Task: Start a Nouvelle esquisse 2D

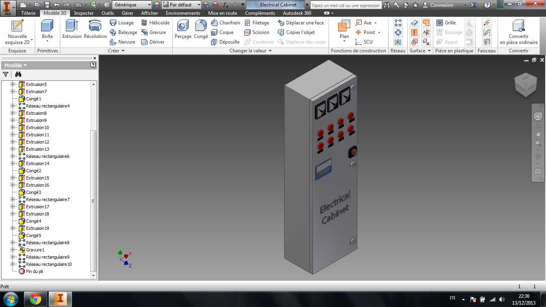Action: pos(18,32)
